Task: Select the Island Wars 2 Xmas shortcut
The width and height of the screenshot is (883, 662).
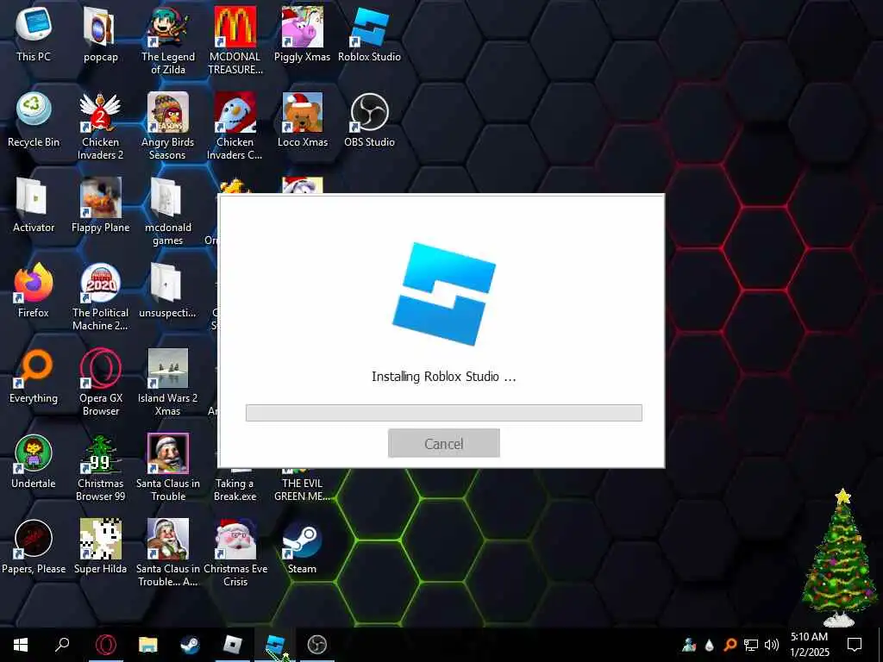Action: point(168,382)
